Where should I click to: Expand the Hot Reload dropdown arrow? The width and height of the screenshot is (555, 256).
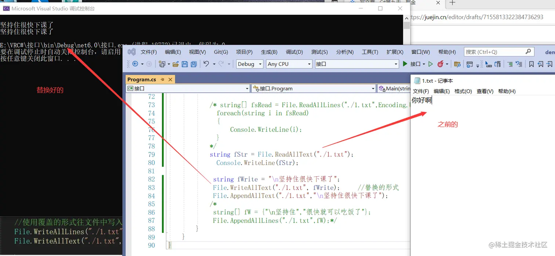(x=447, y=64)
